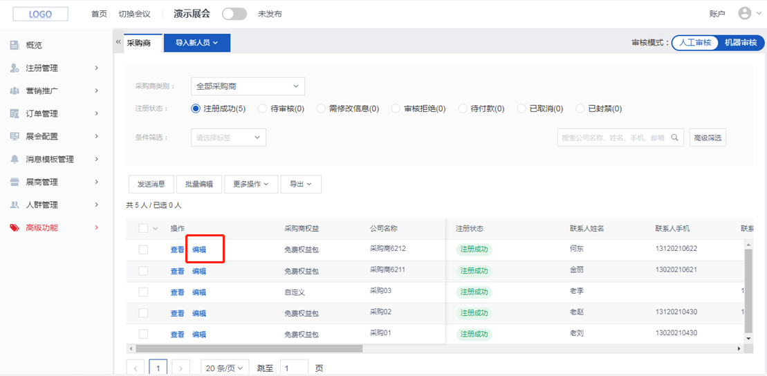The image size is (767, 376).
Task: Open 全部采购商 category dropdown
Action: click(x=248, y=86)
